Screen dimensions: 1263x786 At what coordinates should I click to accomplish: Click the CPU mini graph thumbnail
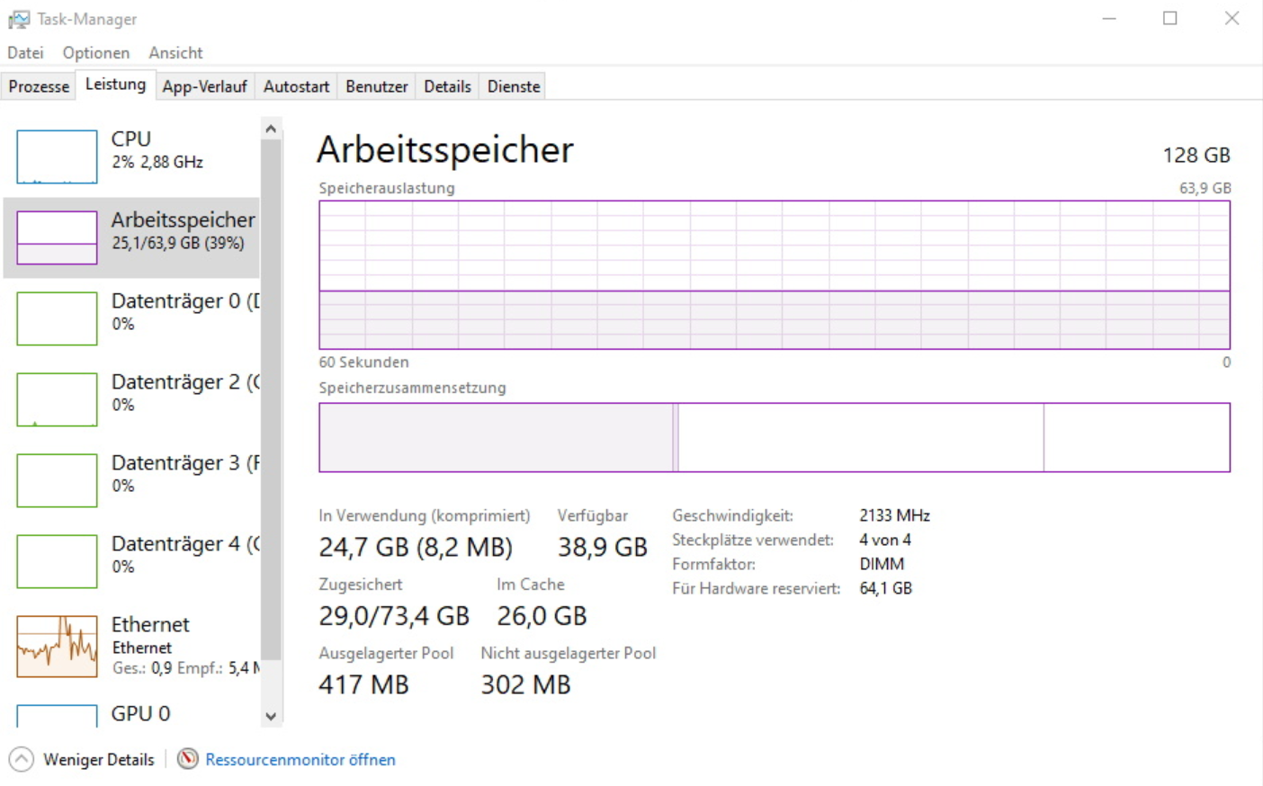pos(57,156)
